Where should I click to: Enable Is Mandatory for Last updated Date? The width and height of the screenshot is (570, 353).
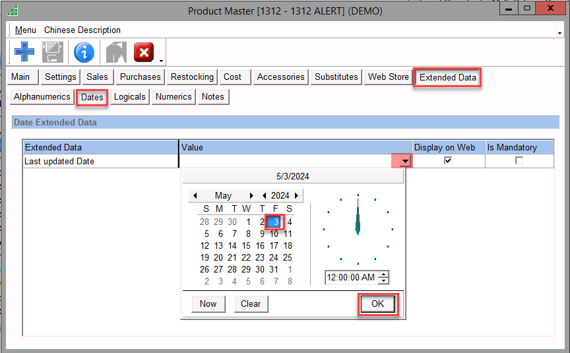pos(519,161)
